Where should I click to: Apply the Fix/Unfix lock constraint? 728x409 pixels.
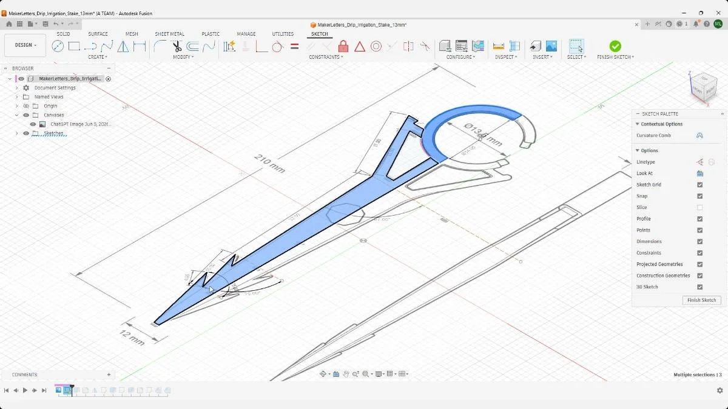coord(343,46)
